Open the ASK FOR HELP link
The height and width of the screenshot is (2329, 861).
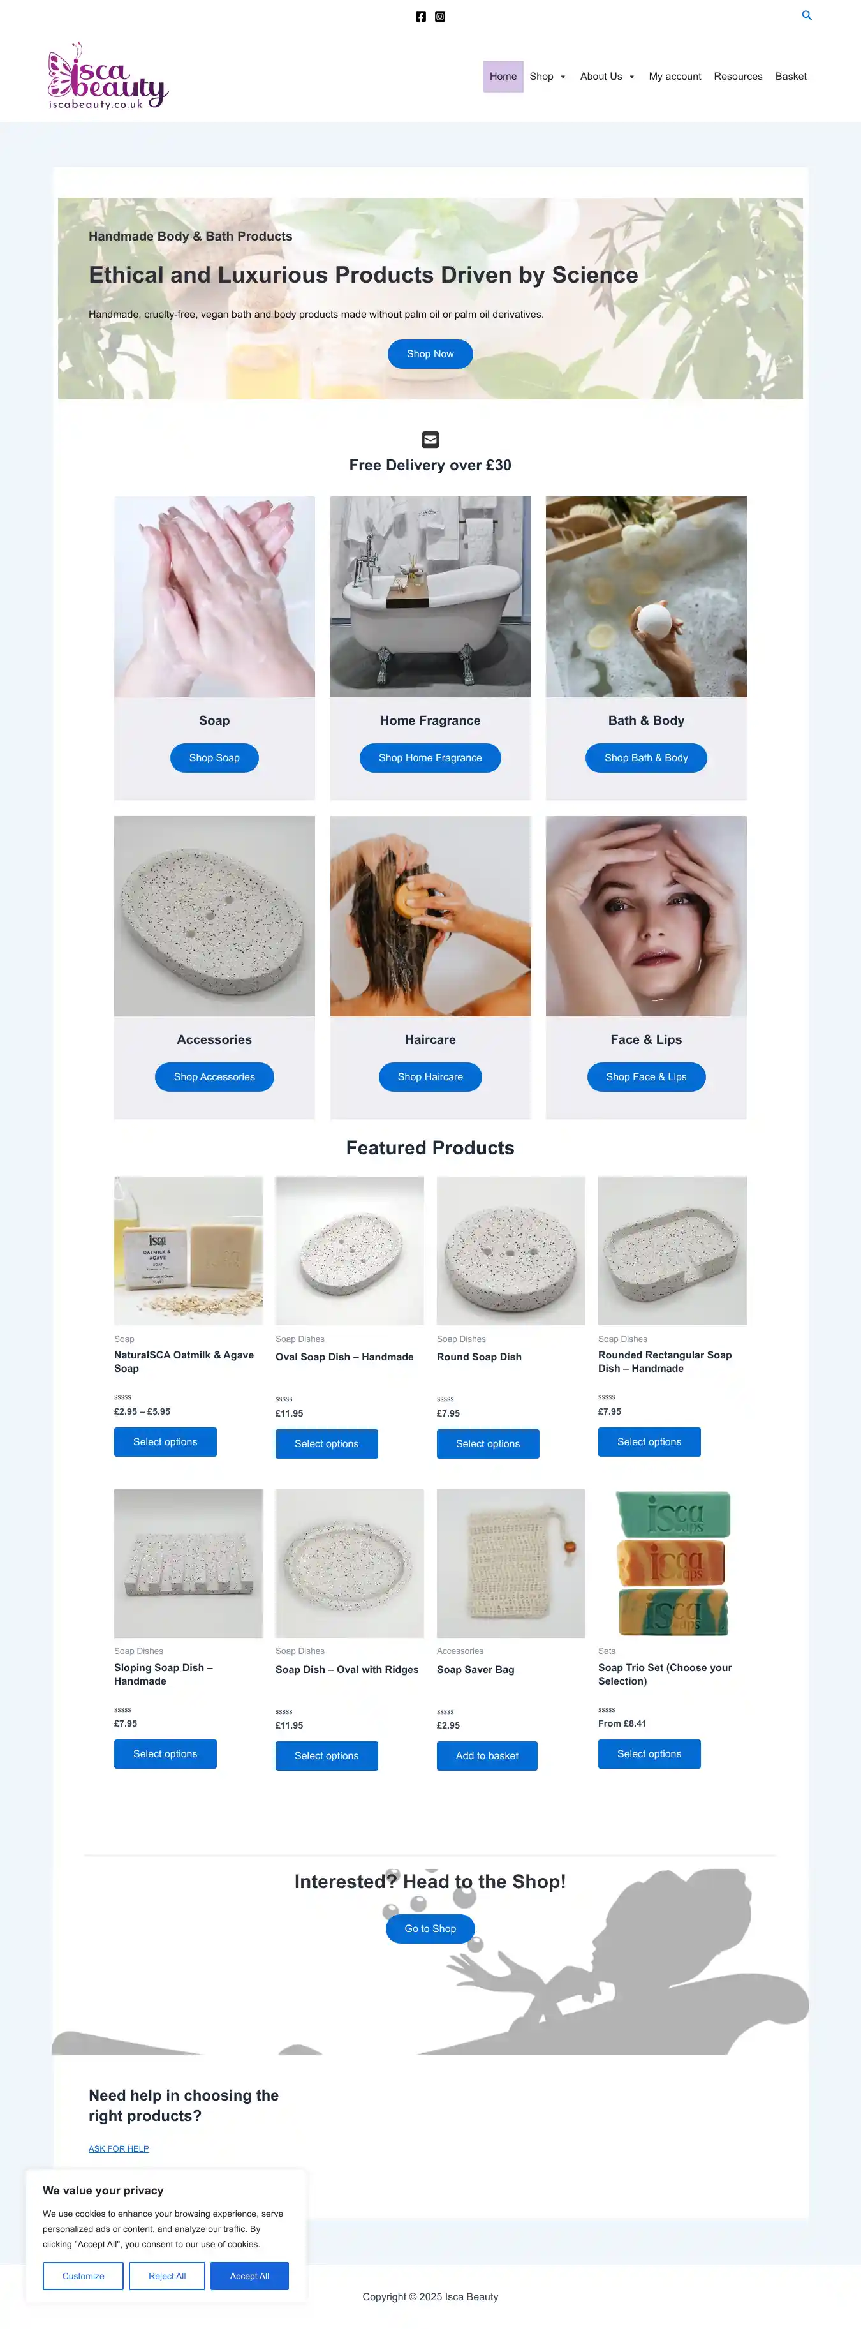point(119,2148)
